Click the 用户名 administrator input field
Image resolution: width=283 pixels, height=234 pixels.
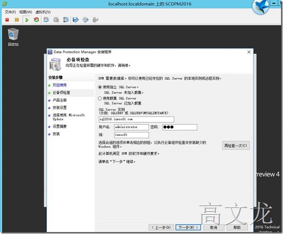tap(132, 127)
